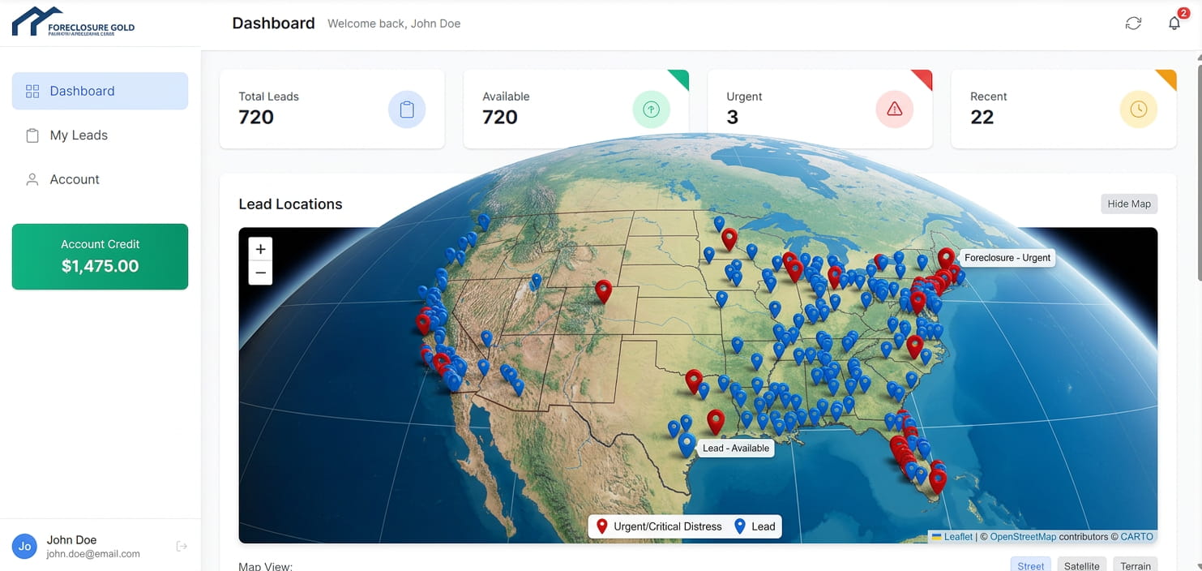Click the Foreclosure Gold logo
The height and width of the screenshot is (571, 1202).
coord(73,23)
